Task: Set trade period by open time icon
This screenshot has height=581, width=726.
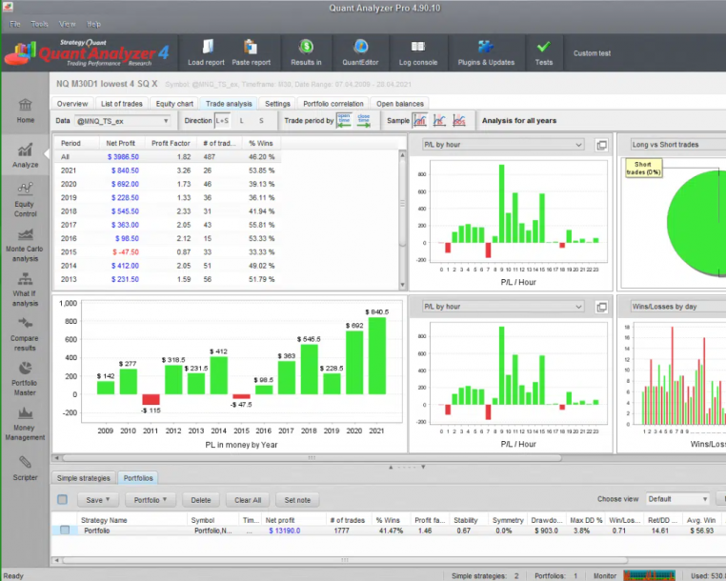Action: [344, 120]
